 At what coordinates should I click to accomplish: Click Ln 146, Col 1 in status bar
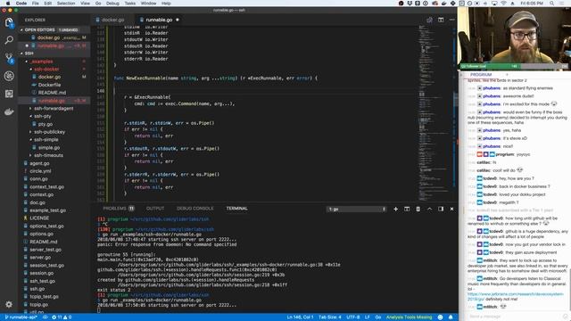click(300, 317)
